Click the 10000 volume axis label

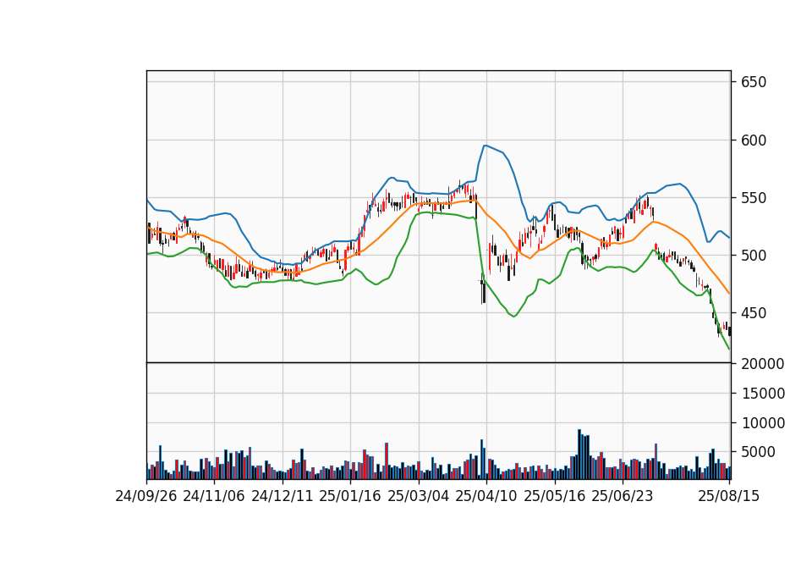click(763, 423)
